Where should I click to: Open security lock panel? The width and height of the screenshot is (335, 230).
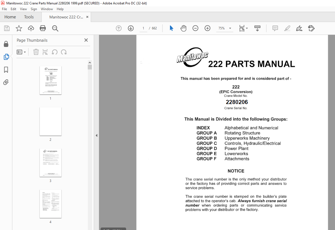pyautogui.click(x=6, y=44)
